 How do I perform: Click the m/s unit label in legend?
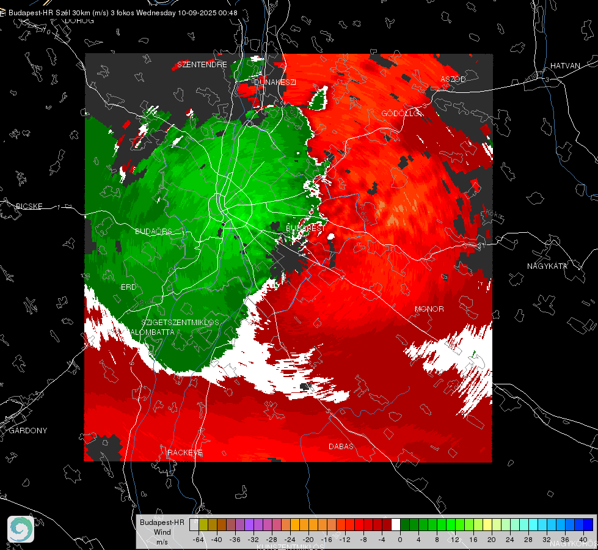[x=162, y=541]
